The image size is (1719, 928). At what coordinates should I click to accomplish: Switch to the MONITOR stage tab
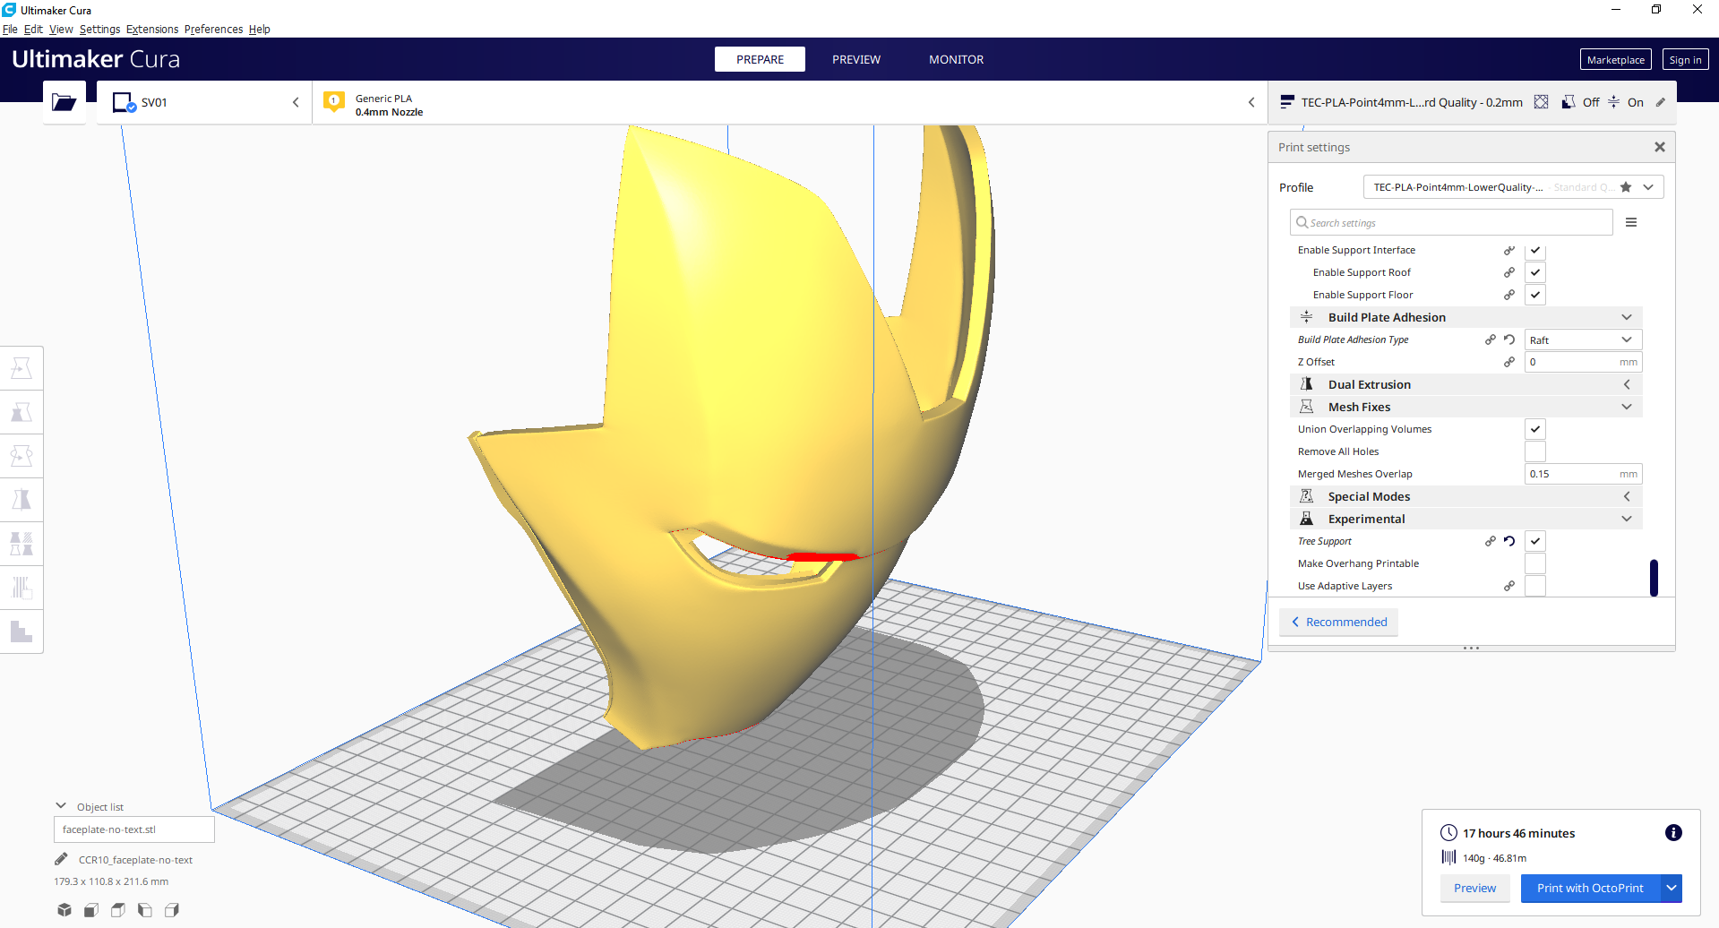coord(956,59)
